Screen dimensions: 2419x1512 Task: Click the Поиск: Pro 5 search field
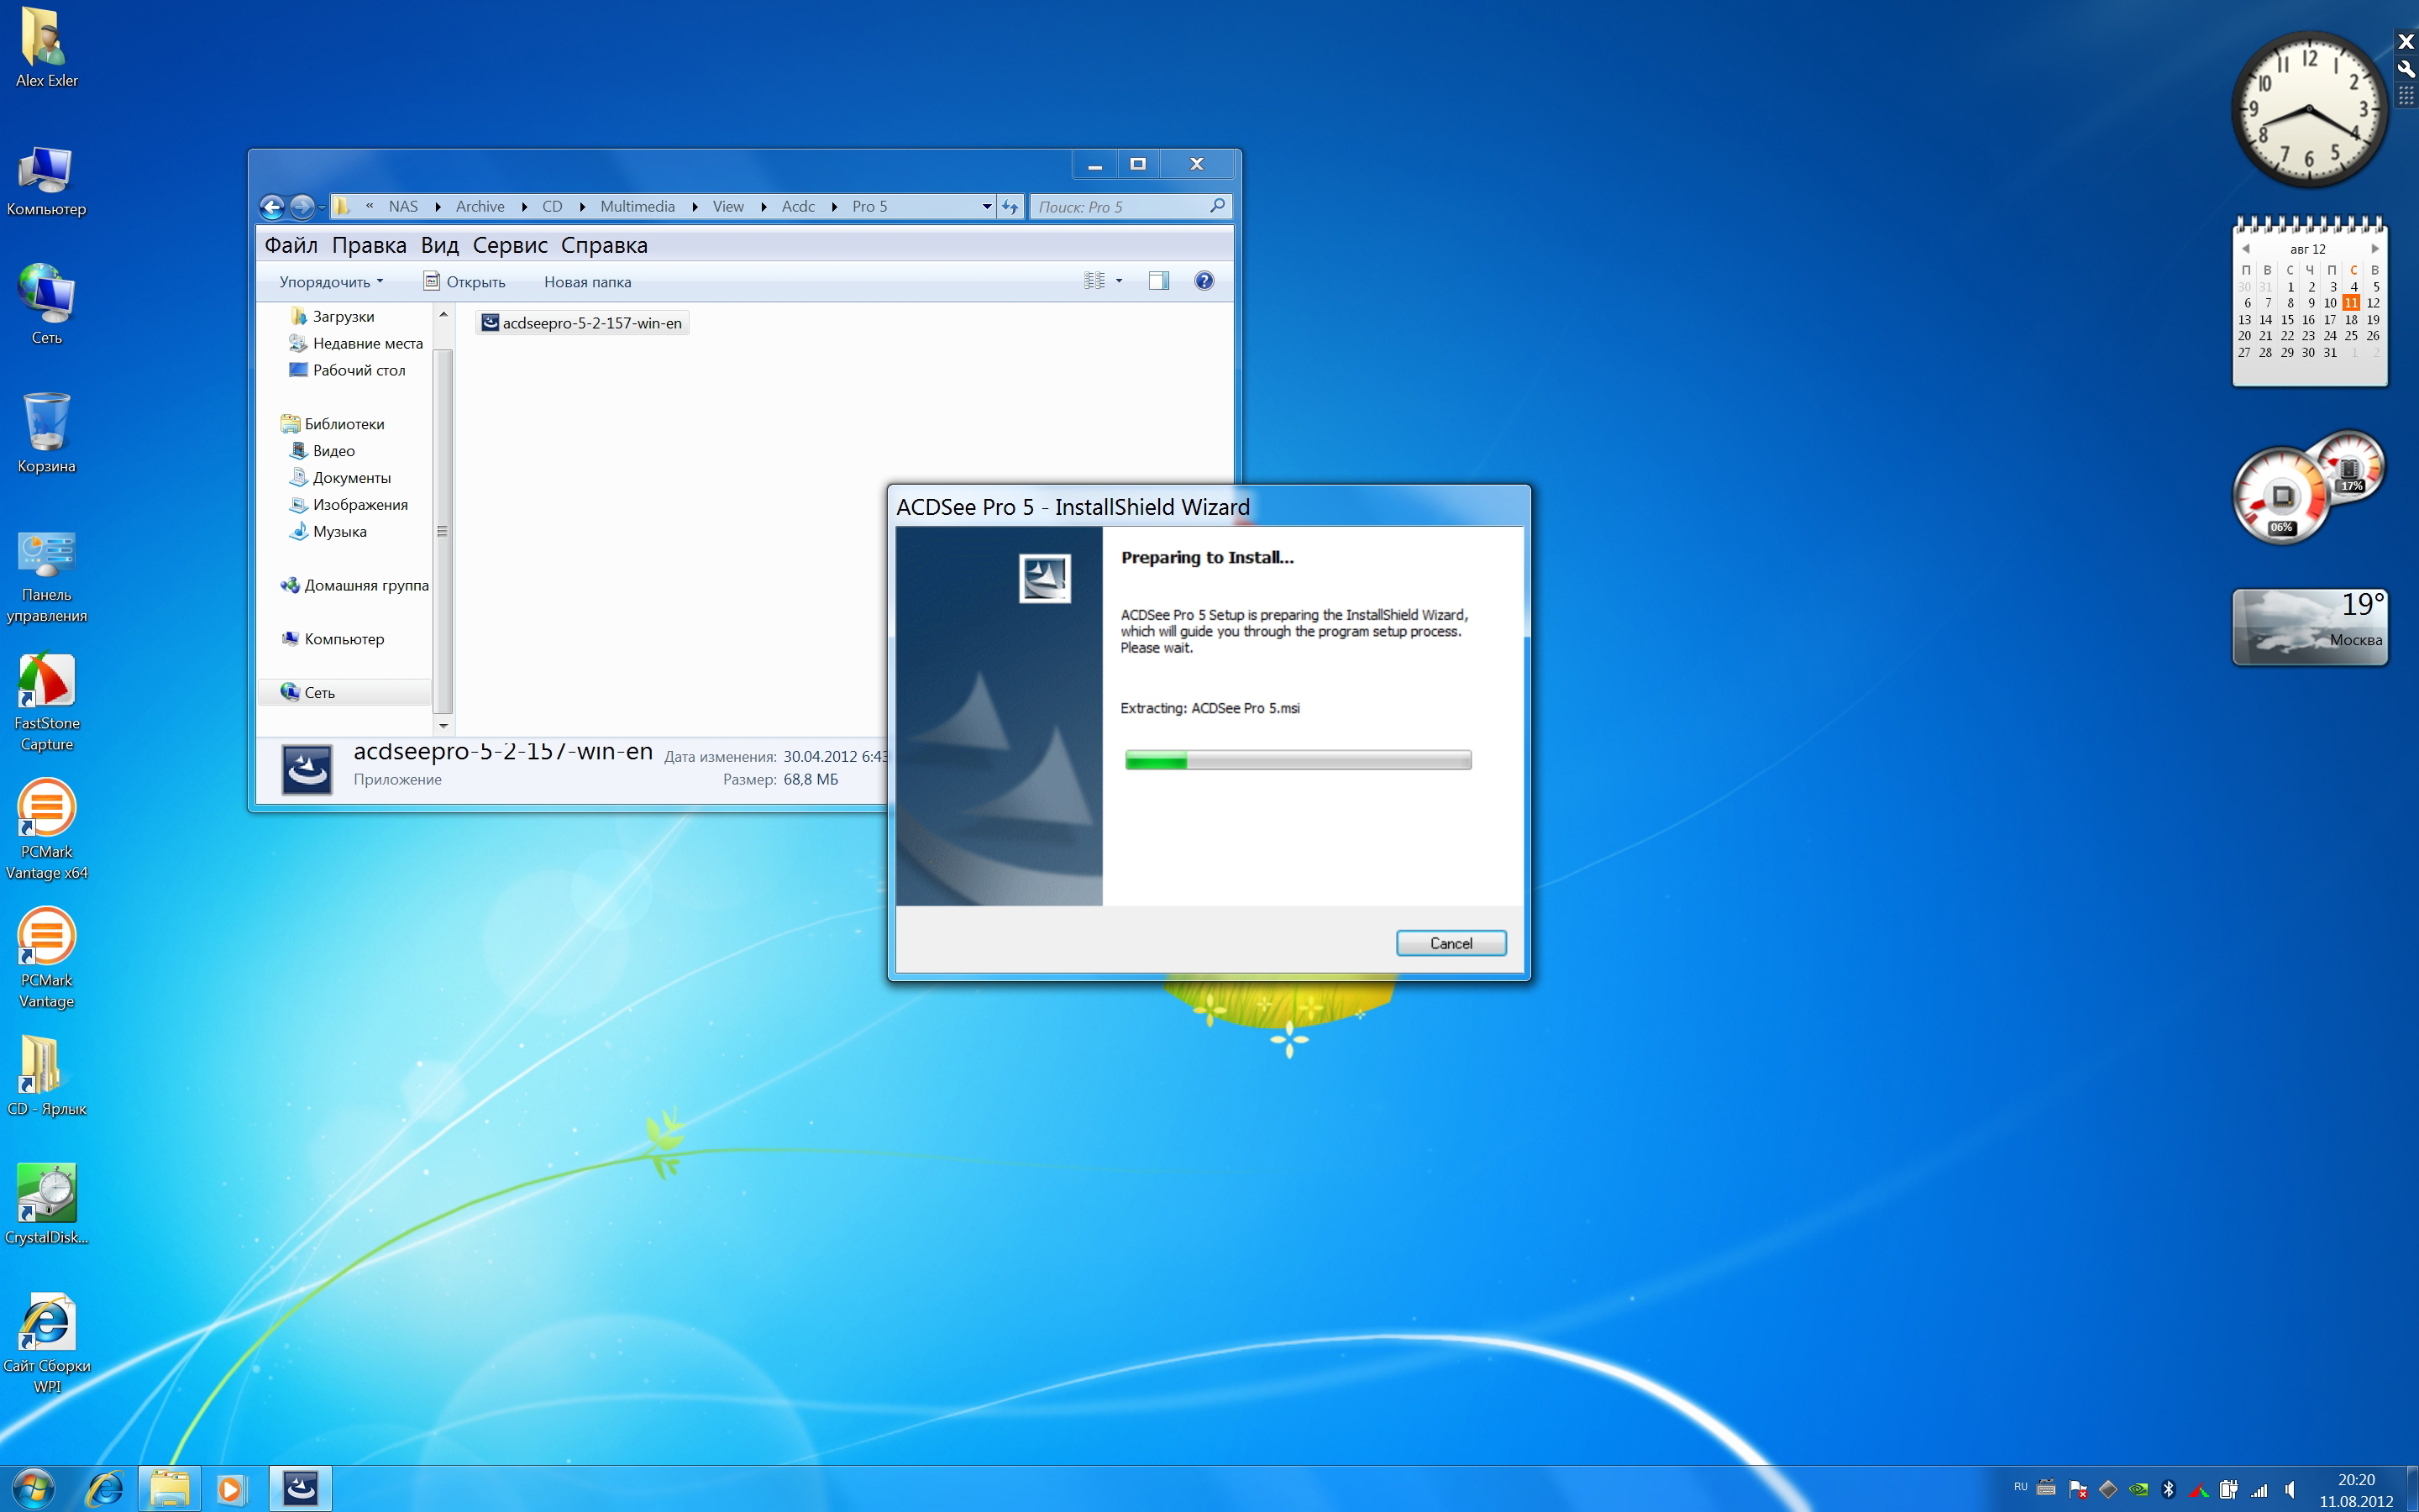pos(1120,207)
